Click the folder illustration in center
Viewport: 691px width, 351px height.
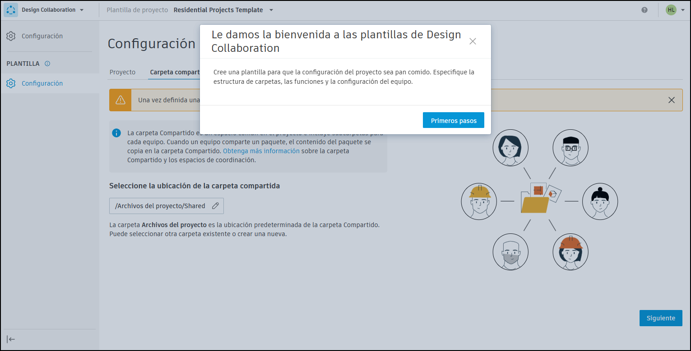point(540,198)
